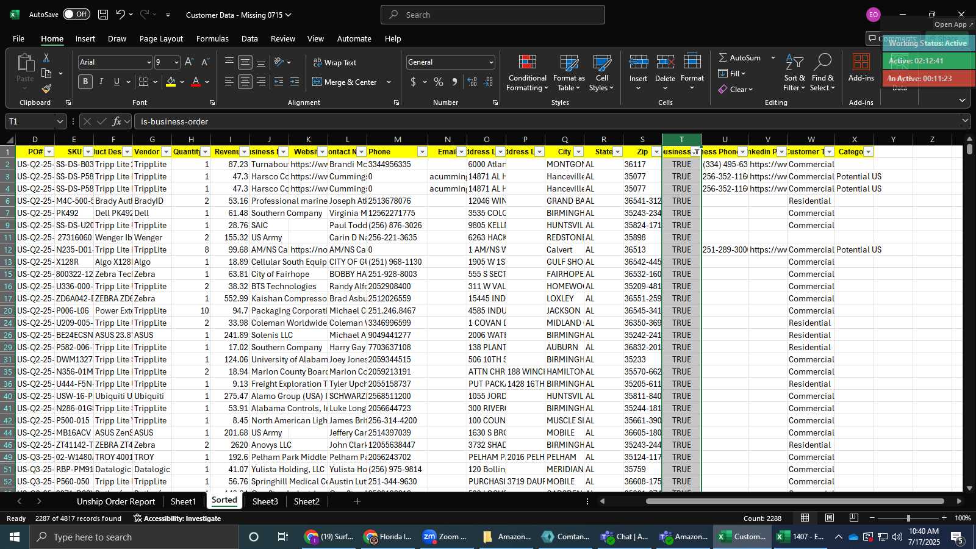The image size is (976, 549).
Task: Open filter dropdown for City column
Action: pyautogui.click(x=578, y=152)
